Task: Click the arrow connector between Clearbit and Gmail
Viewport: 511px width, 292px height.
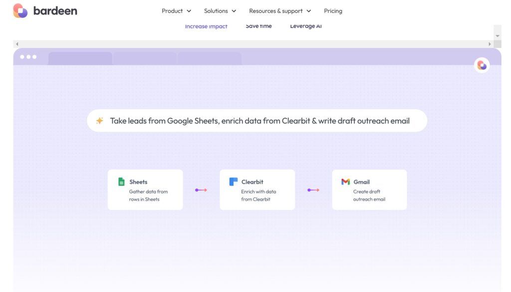Action: point(313,190)
